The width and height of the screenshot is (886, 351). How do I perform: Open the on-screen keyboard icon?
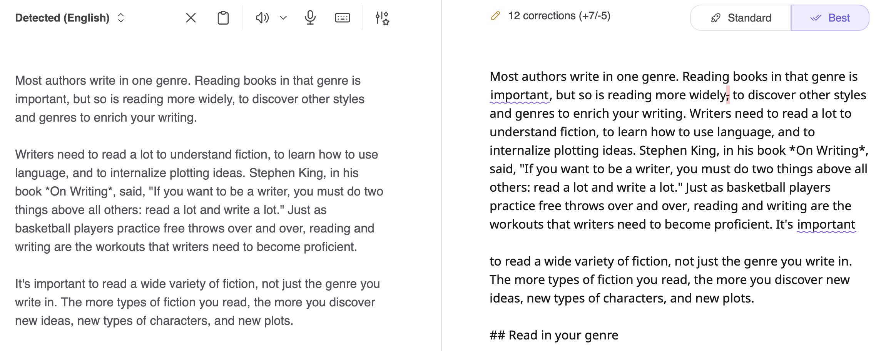342,18
